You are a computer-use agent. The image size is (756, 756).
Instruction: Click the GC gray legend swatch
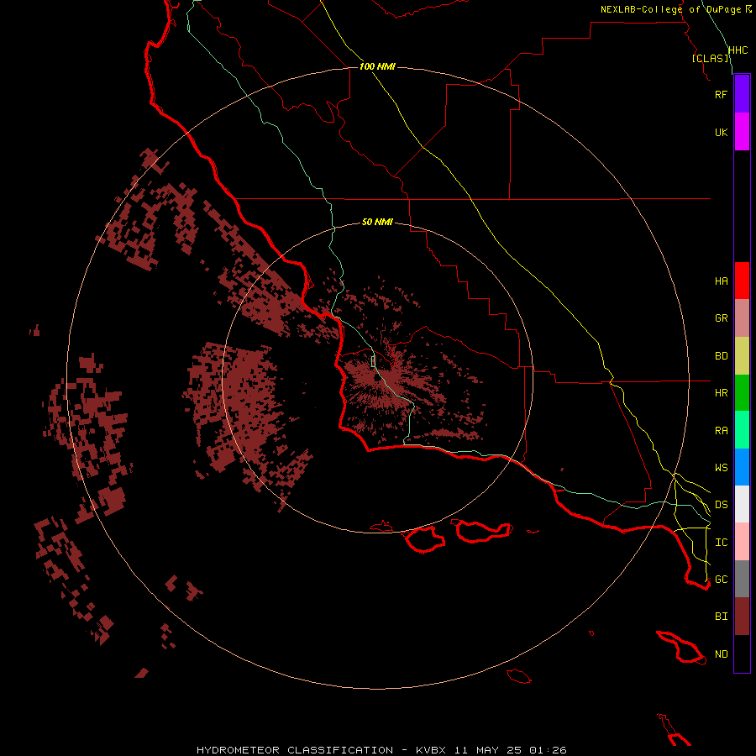742,579
